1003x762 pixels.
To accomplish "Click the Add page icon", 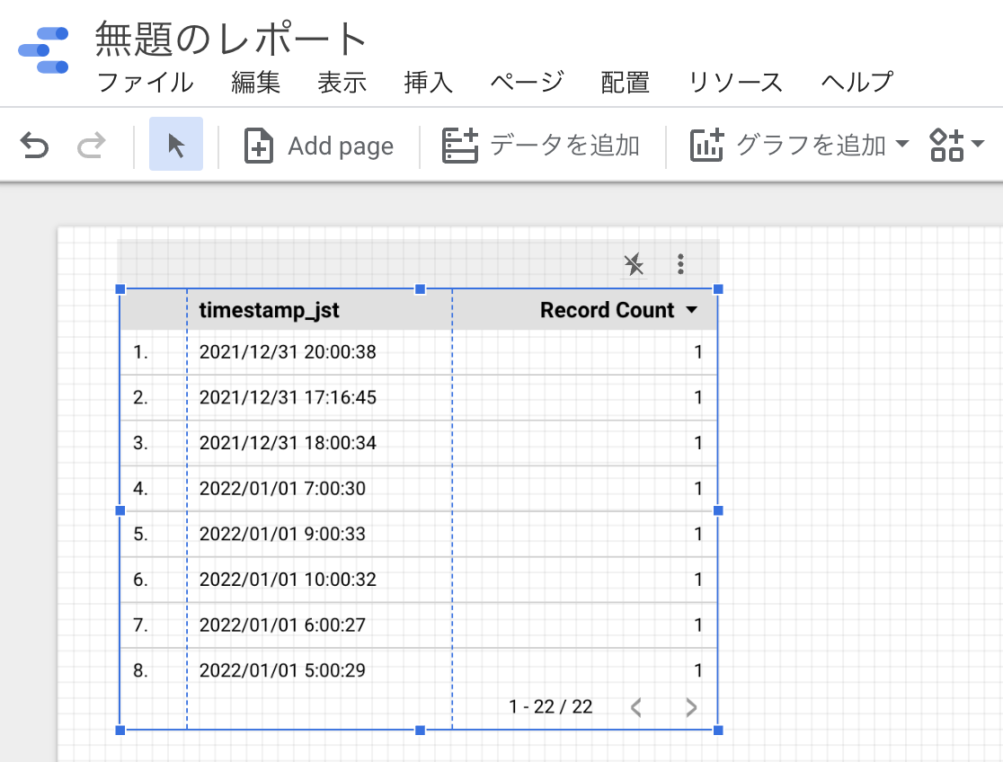I will pos(259,146).
